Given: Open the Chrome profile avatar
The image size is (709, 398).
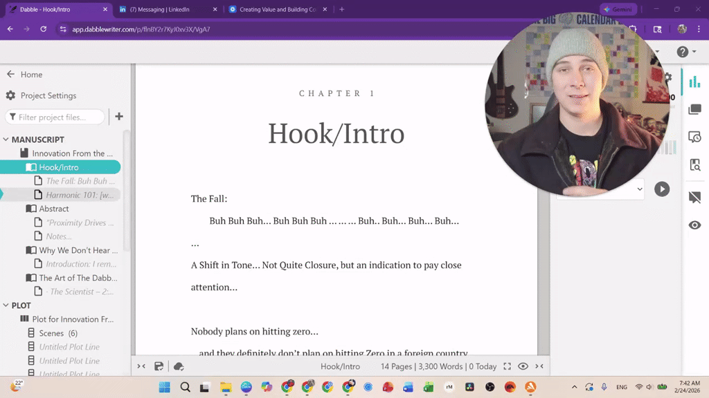Looking at the screenshot, I should click(x=682, y=29).
